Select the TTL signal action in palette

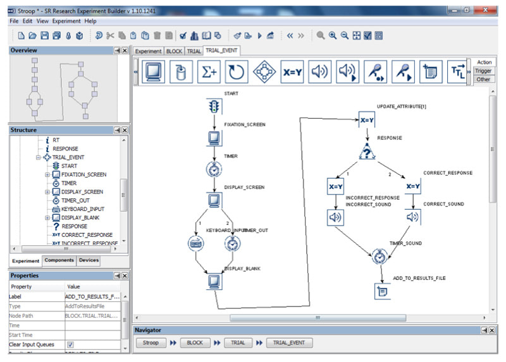pyautogui.click(x=457, y=71)
